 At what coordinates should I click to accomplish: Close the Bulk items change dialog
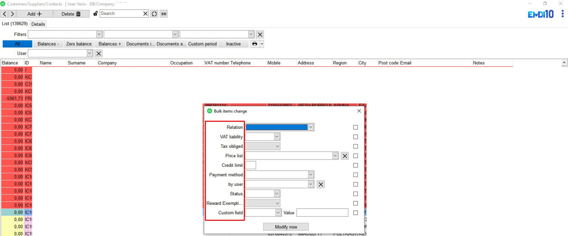[x=359, y=111]
